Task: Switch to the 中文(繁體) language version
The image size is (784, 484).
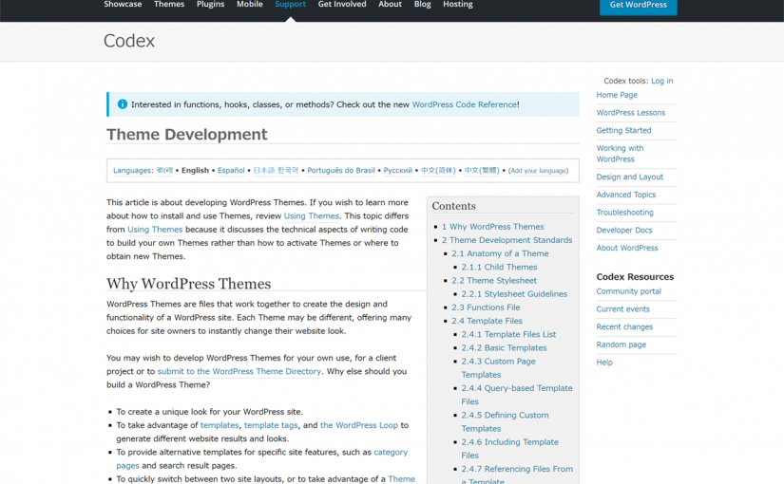Action: click(x=482, y=170)
